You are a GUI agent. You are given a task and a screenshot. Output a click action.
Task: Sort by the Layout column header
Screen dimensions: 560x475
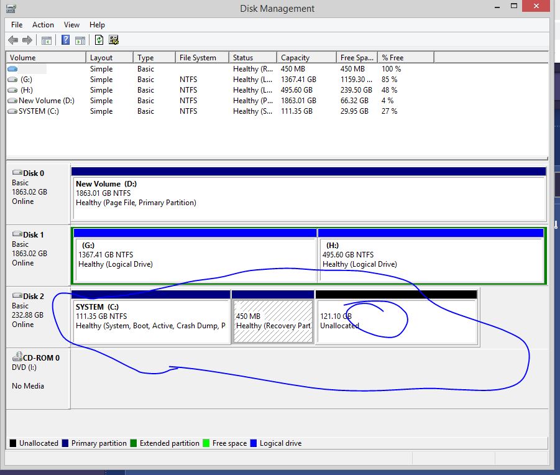(109, 57)
